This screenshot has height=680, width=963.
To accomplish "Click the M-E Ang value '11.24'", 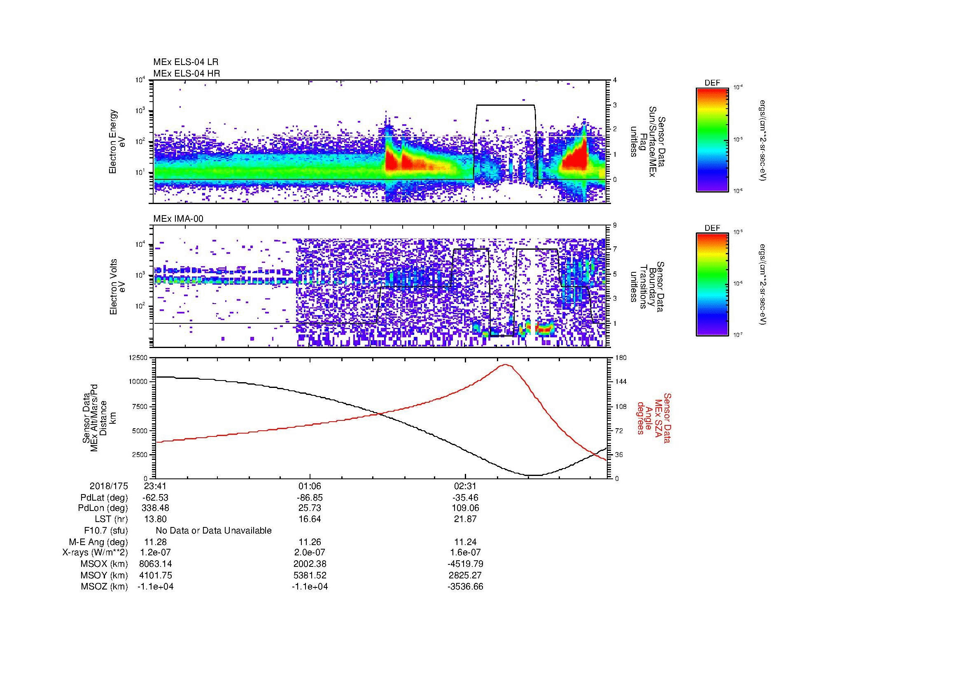I will (465, 542).
